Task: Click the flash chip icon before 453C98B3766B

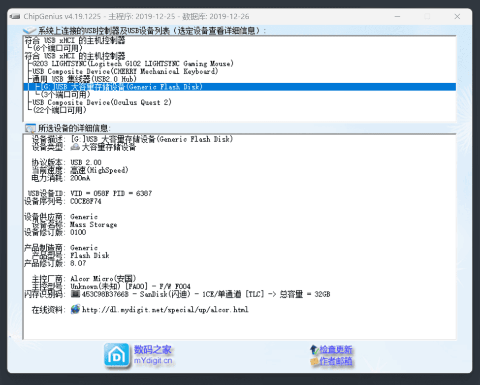Action: pyautogui.click(x=75, y=294)
